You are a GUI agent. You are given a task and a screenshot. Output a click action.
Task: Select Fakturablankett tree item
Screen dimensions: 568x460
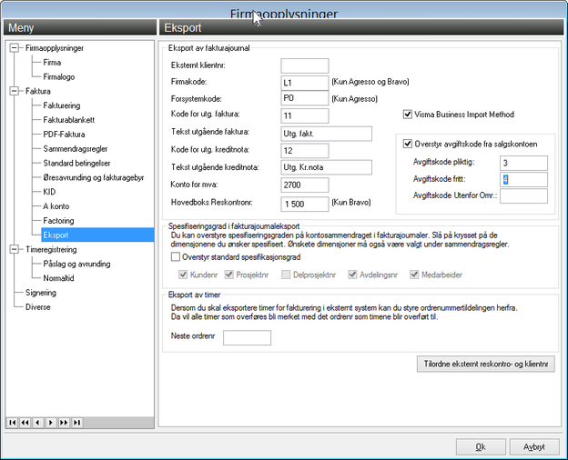pos(69,120)
